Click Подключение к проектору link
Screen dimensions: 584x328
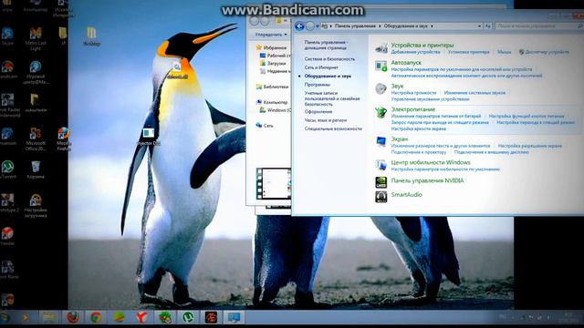pyautogui.click(x=418, y=152)
